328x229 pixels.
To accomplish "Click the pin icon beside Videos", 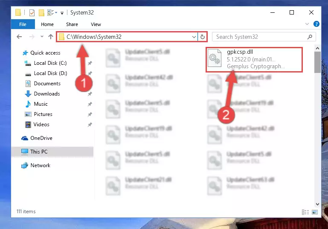I will (x=90, y=125).
